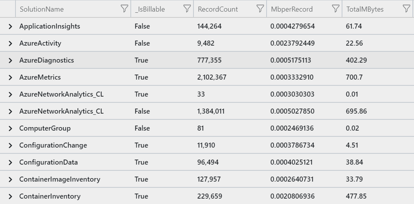
Task: Click the TotalMBytes value 33.79
Action: click(354, 179)
